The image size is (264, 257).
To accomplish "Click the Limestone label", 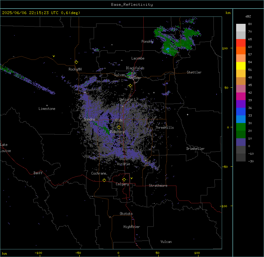I will 47,109.
